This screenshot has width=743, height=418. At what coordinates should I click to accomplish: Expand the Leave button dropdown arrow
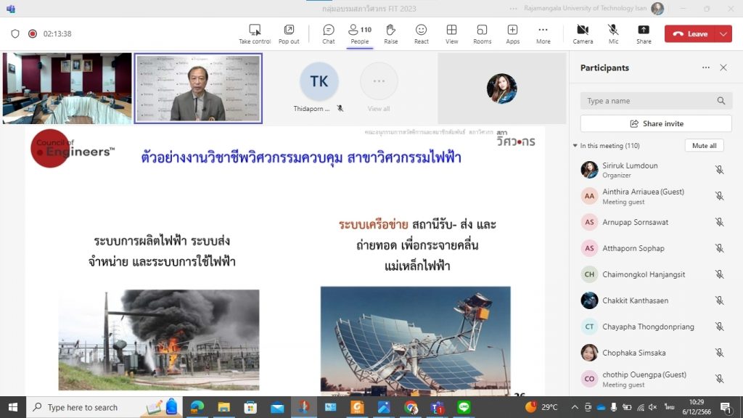point(723,34)
